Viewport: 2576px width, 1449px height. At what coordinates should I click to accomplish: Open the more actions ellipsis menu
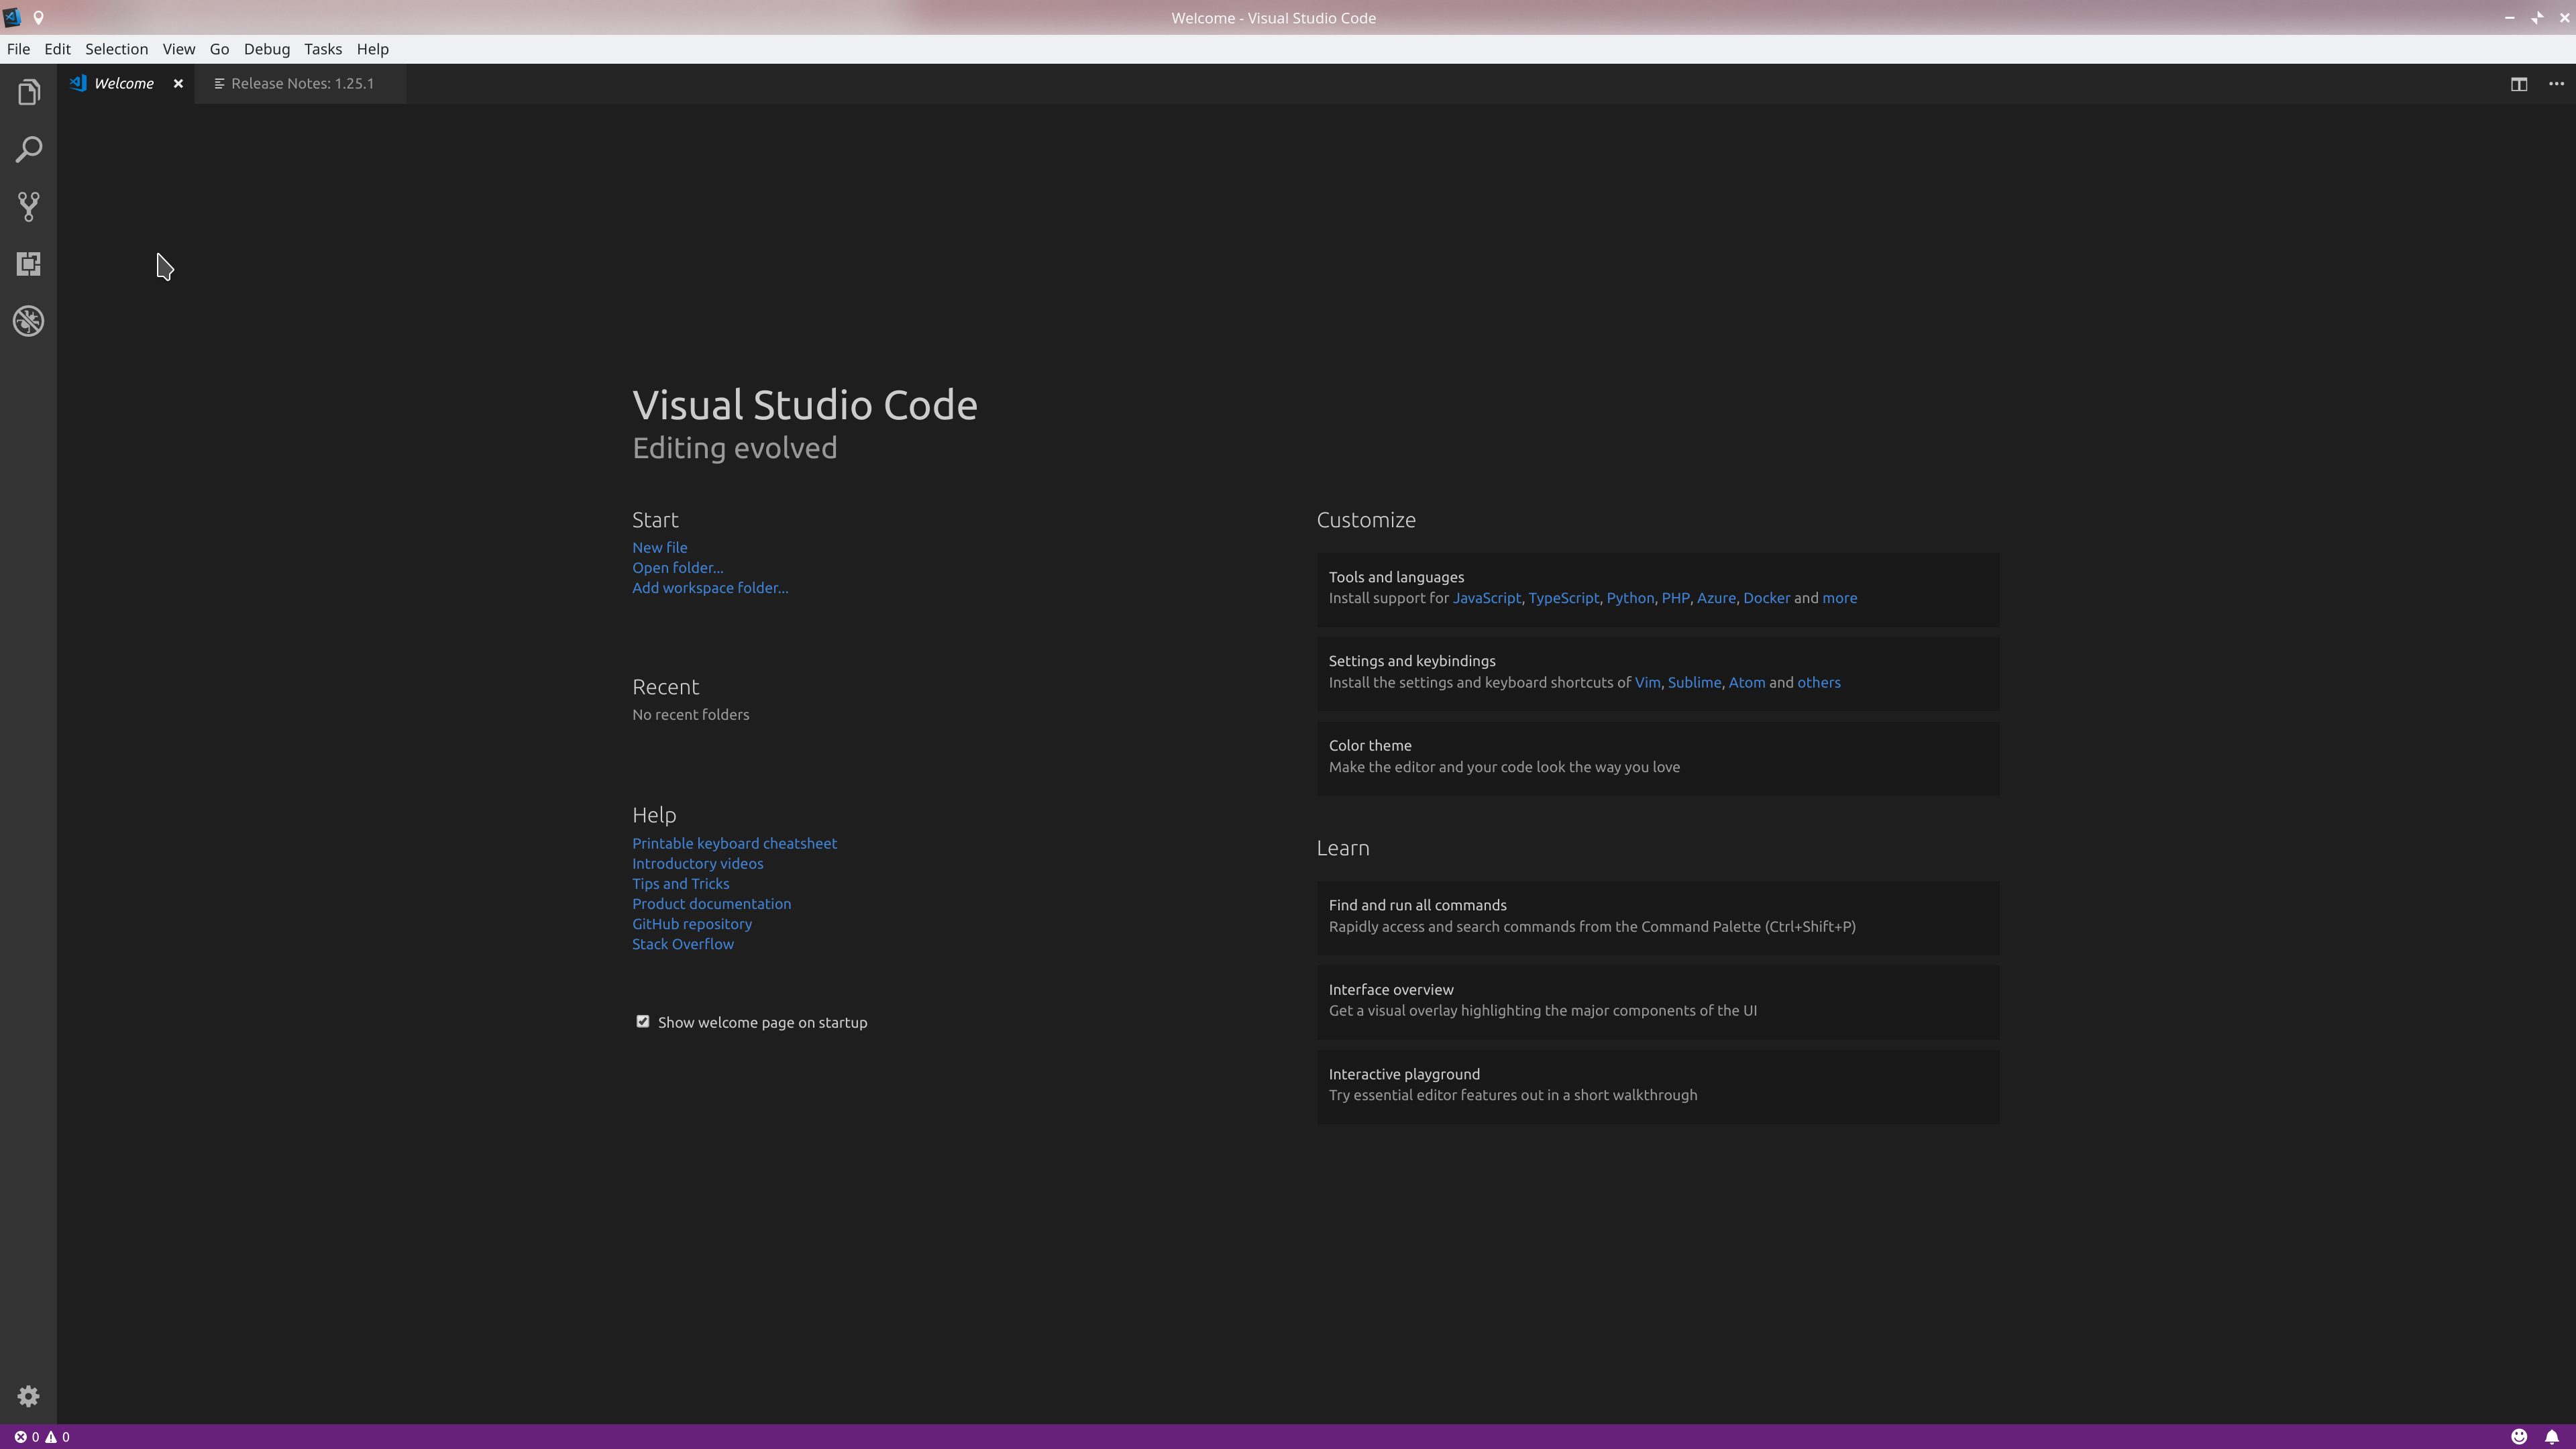coord(2556,84)
